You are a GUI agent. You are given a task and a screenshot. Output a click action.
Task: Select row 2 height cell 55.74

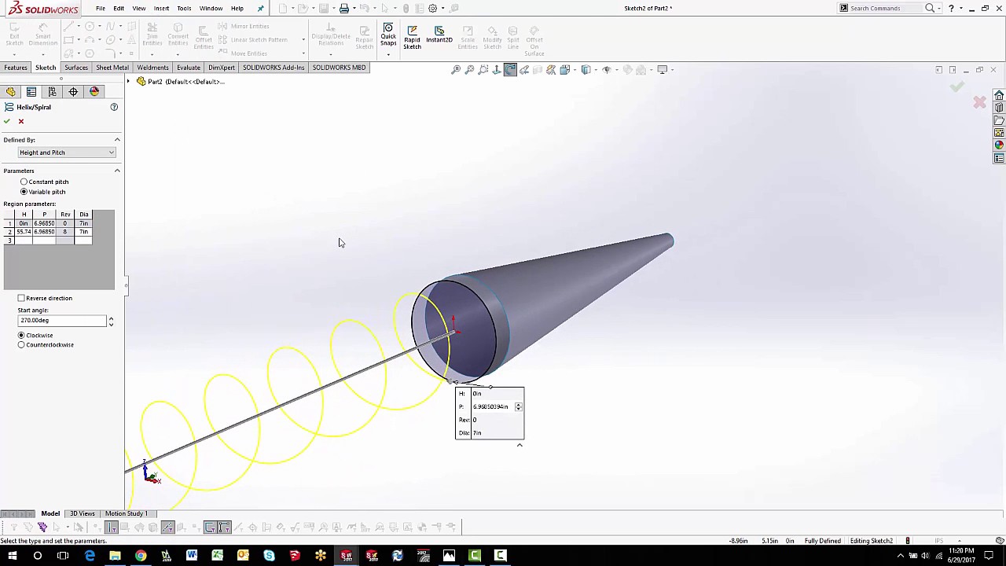[24, 232]
